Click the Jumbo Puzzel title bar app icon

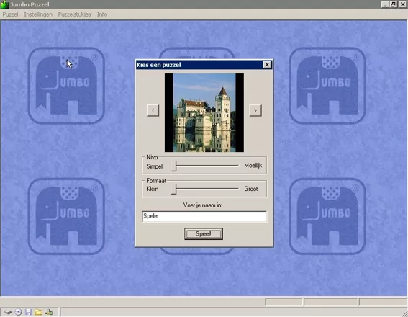[x=5, y=4]
